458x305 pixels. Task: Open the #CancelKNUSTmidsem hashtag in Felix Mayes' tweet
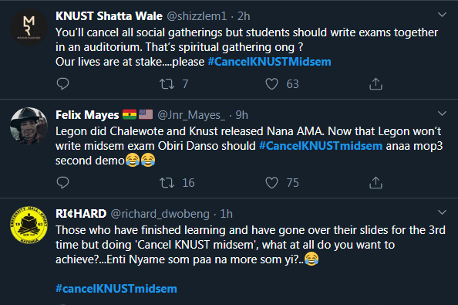(321, 146)
